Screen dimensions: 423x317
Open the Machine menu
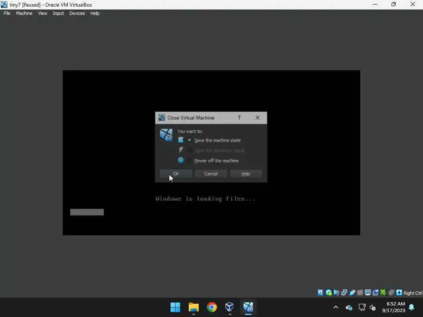pyautogui.click(x=24, y=13)
